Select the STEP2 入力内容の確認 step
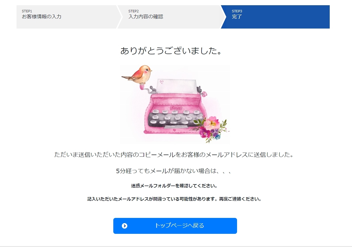The height and width of the screenshot is (247, 352). click(169, 17)
